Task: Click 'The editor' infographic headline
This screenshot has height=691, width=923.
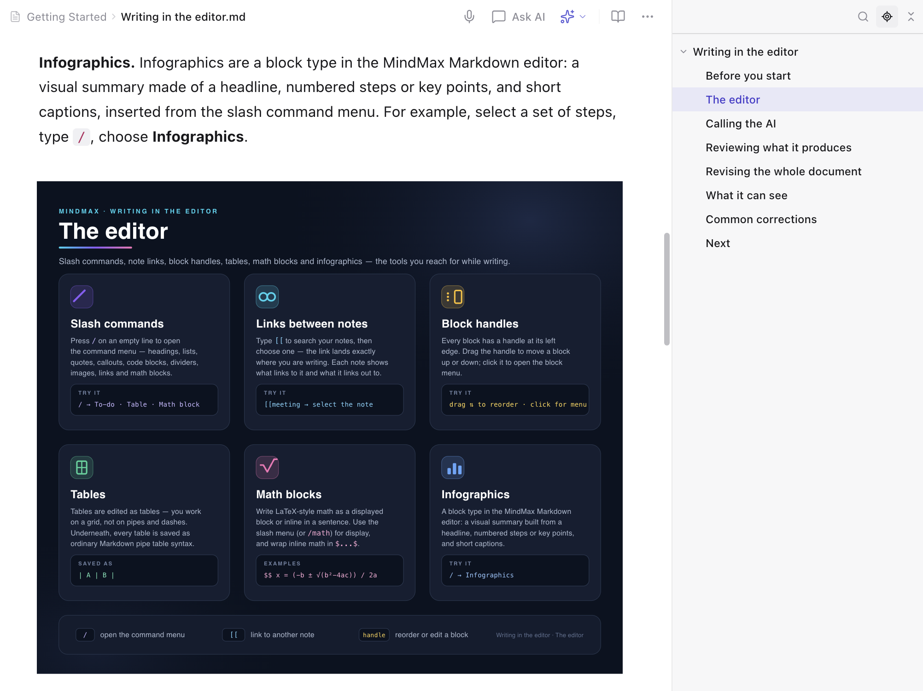Action: pos(113,231)
